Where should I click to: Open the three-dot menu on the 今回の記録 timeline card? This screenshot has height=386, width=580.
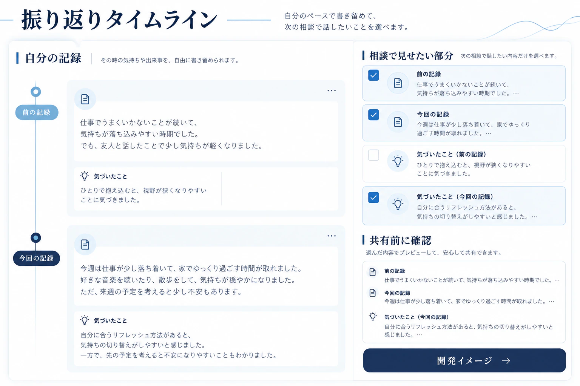(x=332, y=236)
